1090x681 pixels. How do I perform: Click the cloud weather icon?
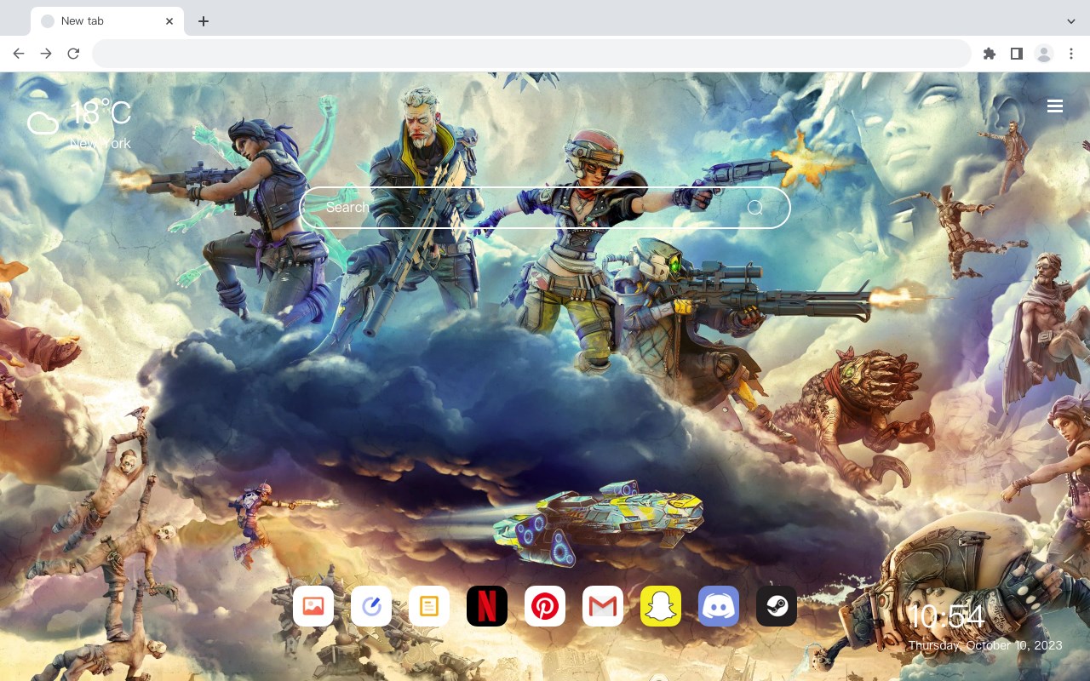click(x=43, y=123)
